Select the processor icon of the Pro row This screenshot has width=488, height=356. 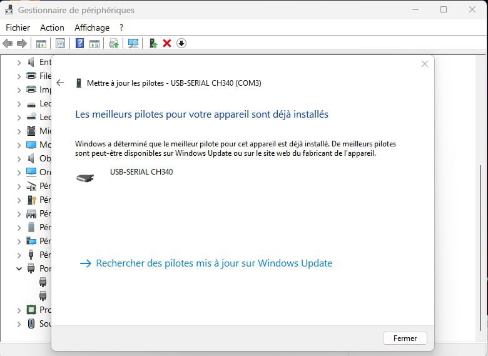(31, 310)
